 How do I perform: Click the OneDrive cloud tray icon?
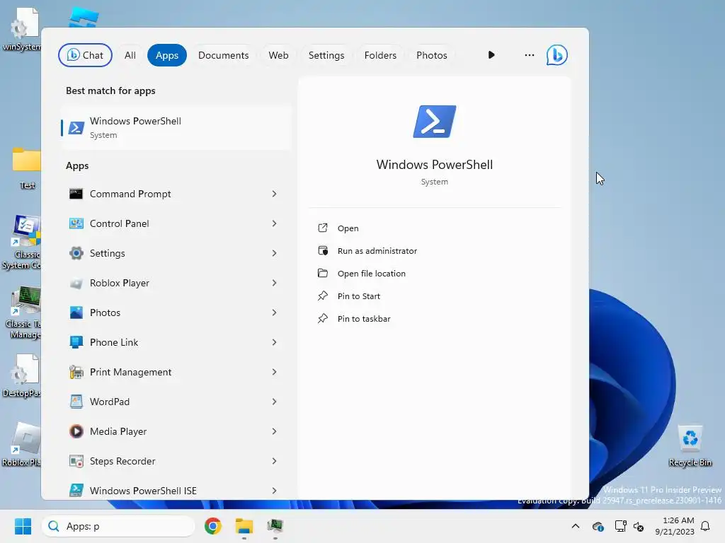598,526
